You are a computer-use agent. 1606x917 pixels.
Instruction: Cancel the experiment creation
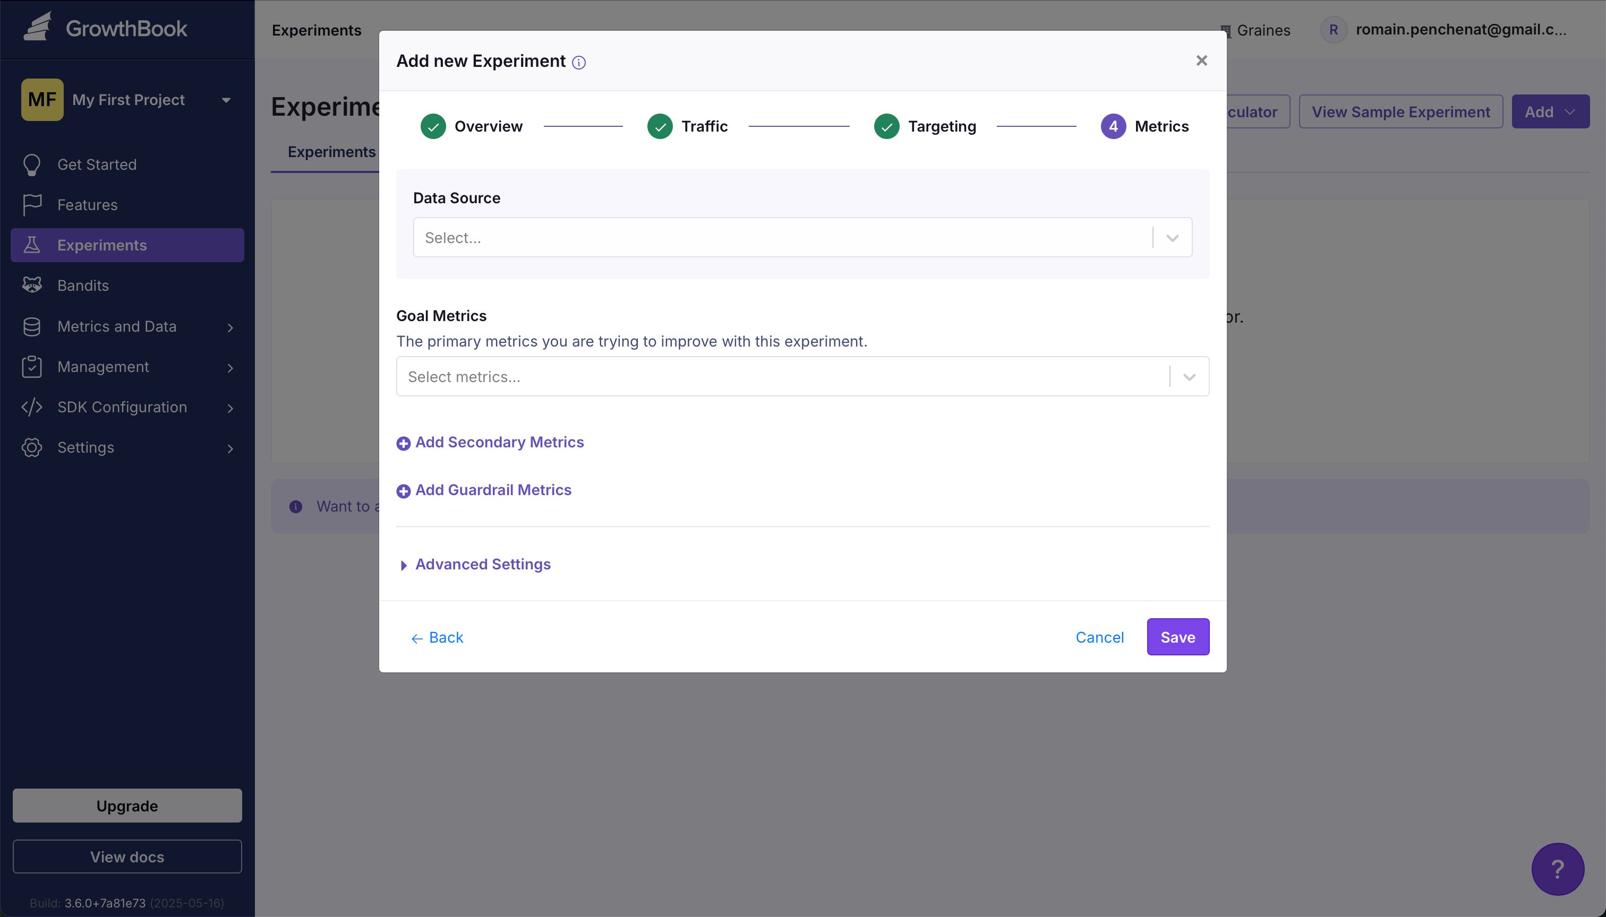point(1099,637)
